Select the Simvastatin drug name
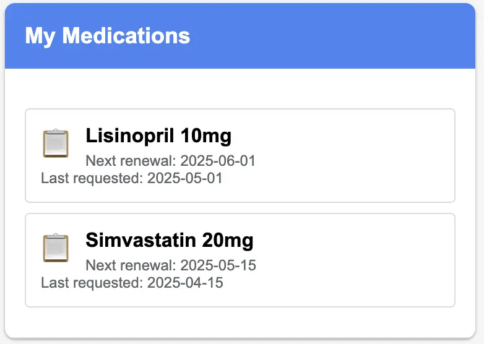This screenshot has height=344, width=484. (140, 240)
